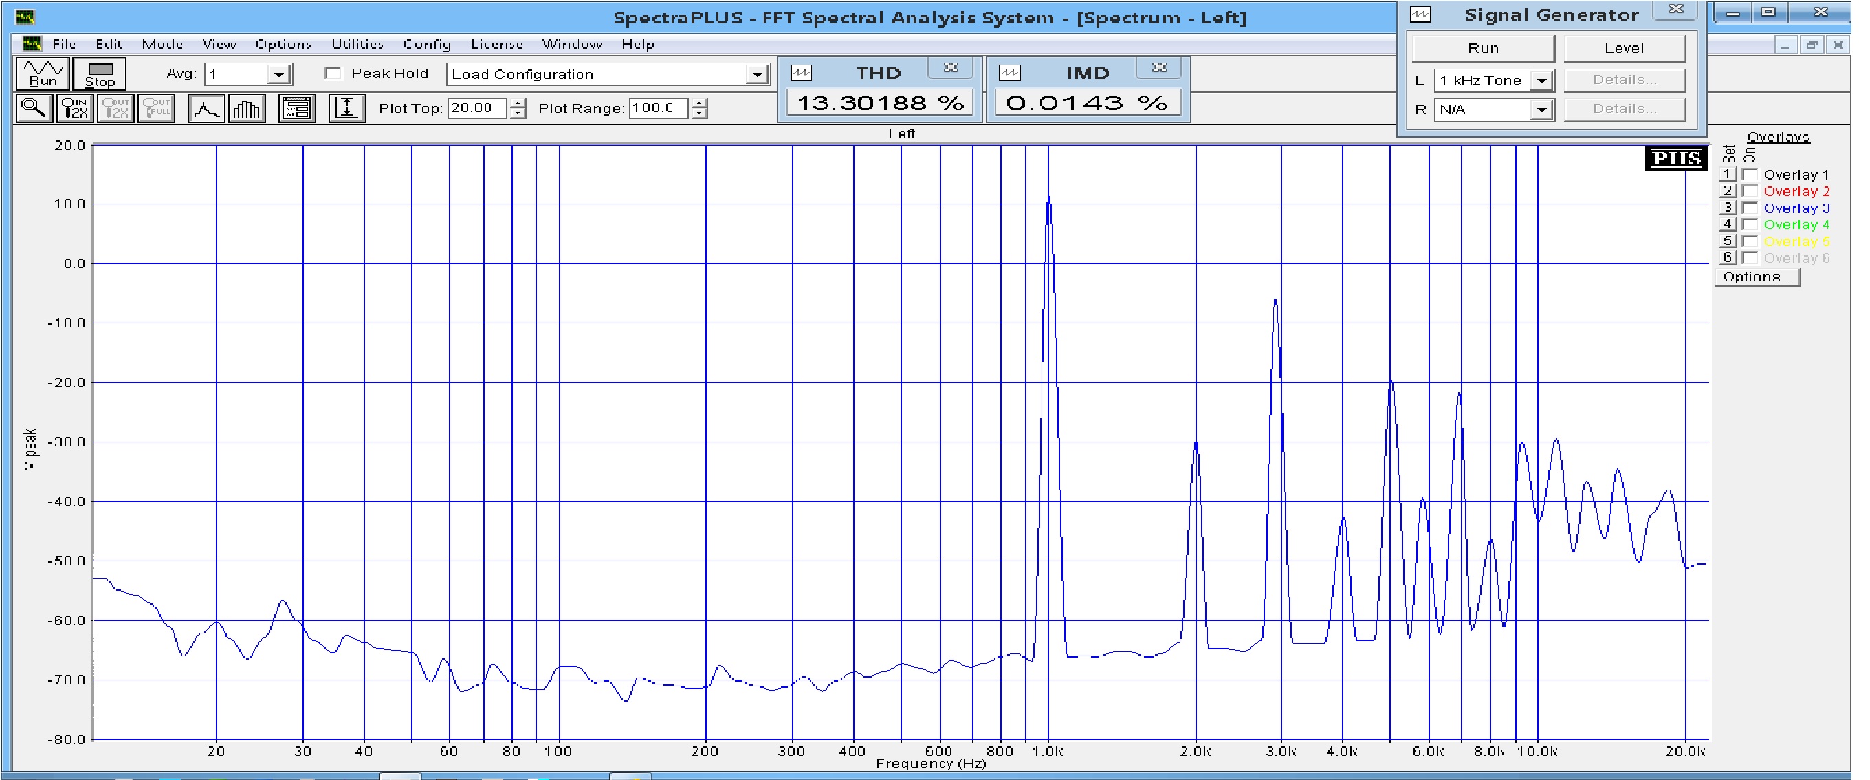Open the Mode menu
This screenshot has width=1870, height=780.
(x=162, y=44)
